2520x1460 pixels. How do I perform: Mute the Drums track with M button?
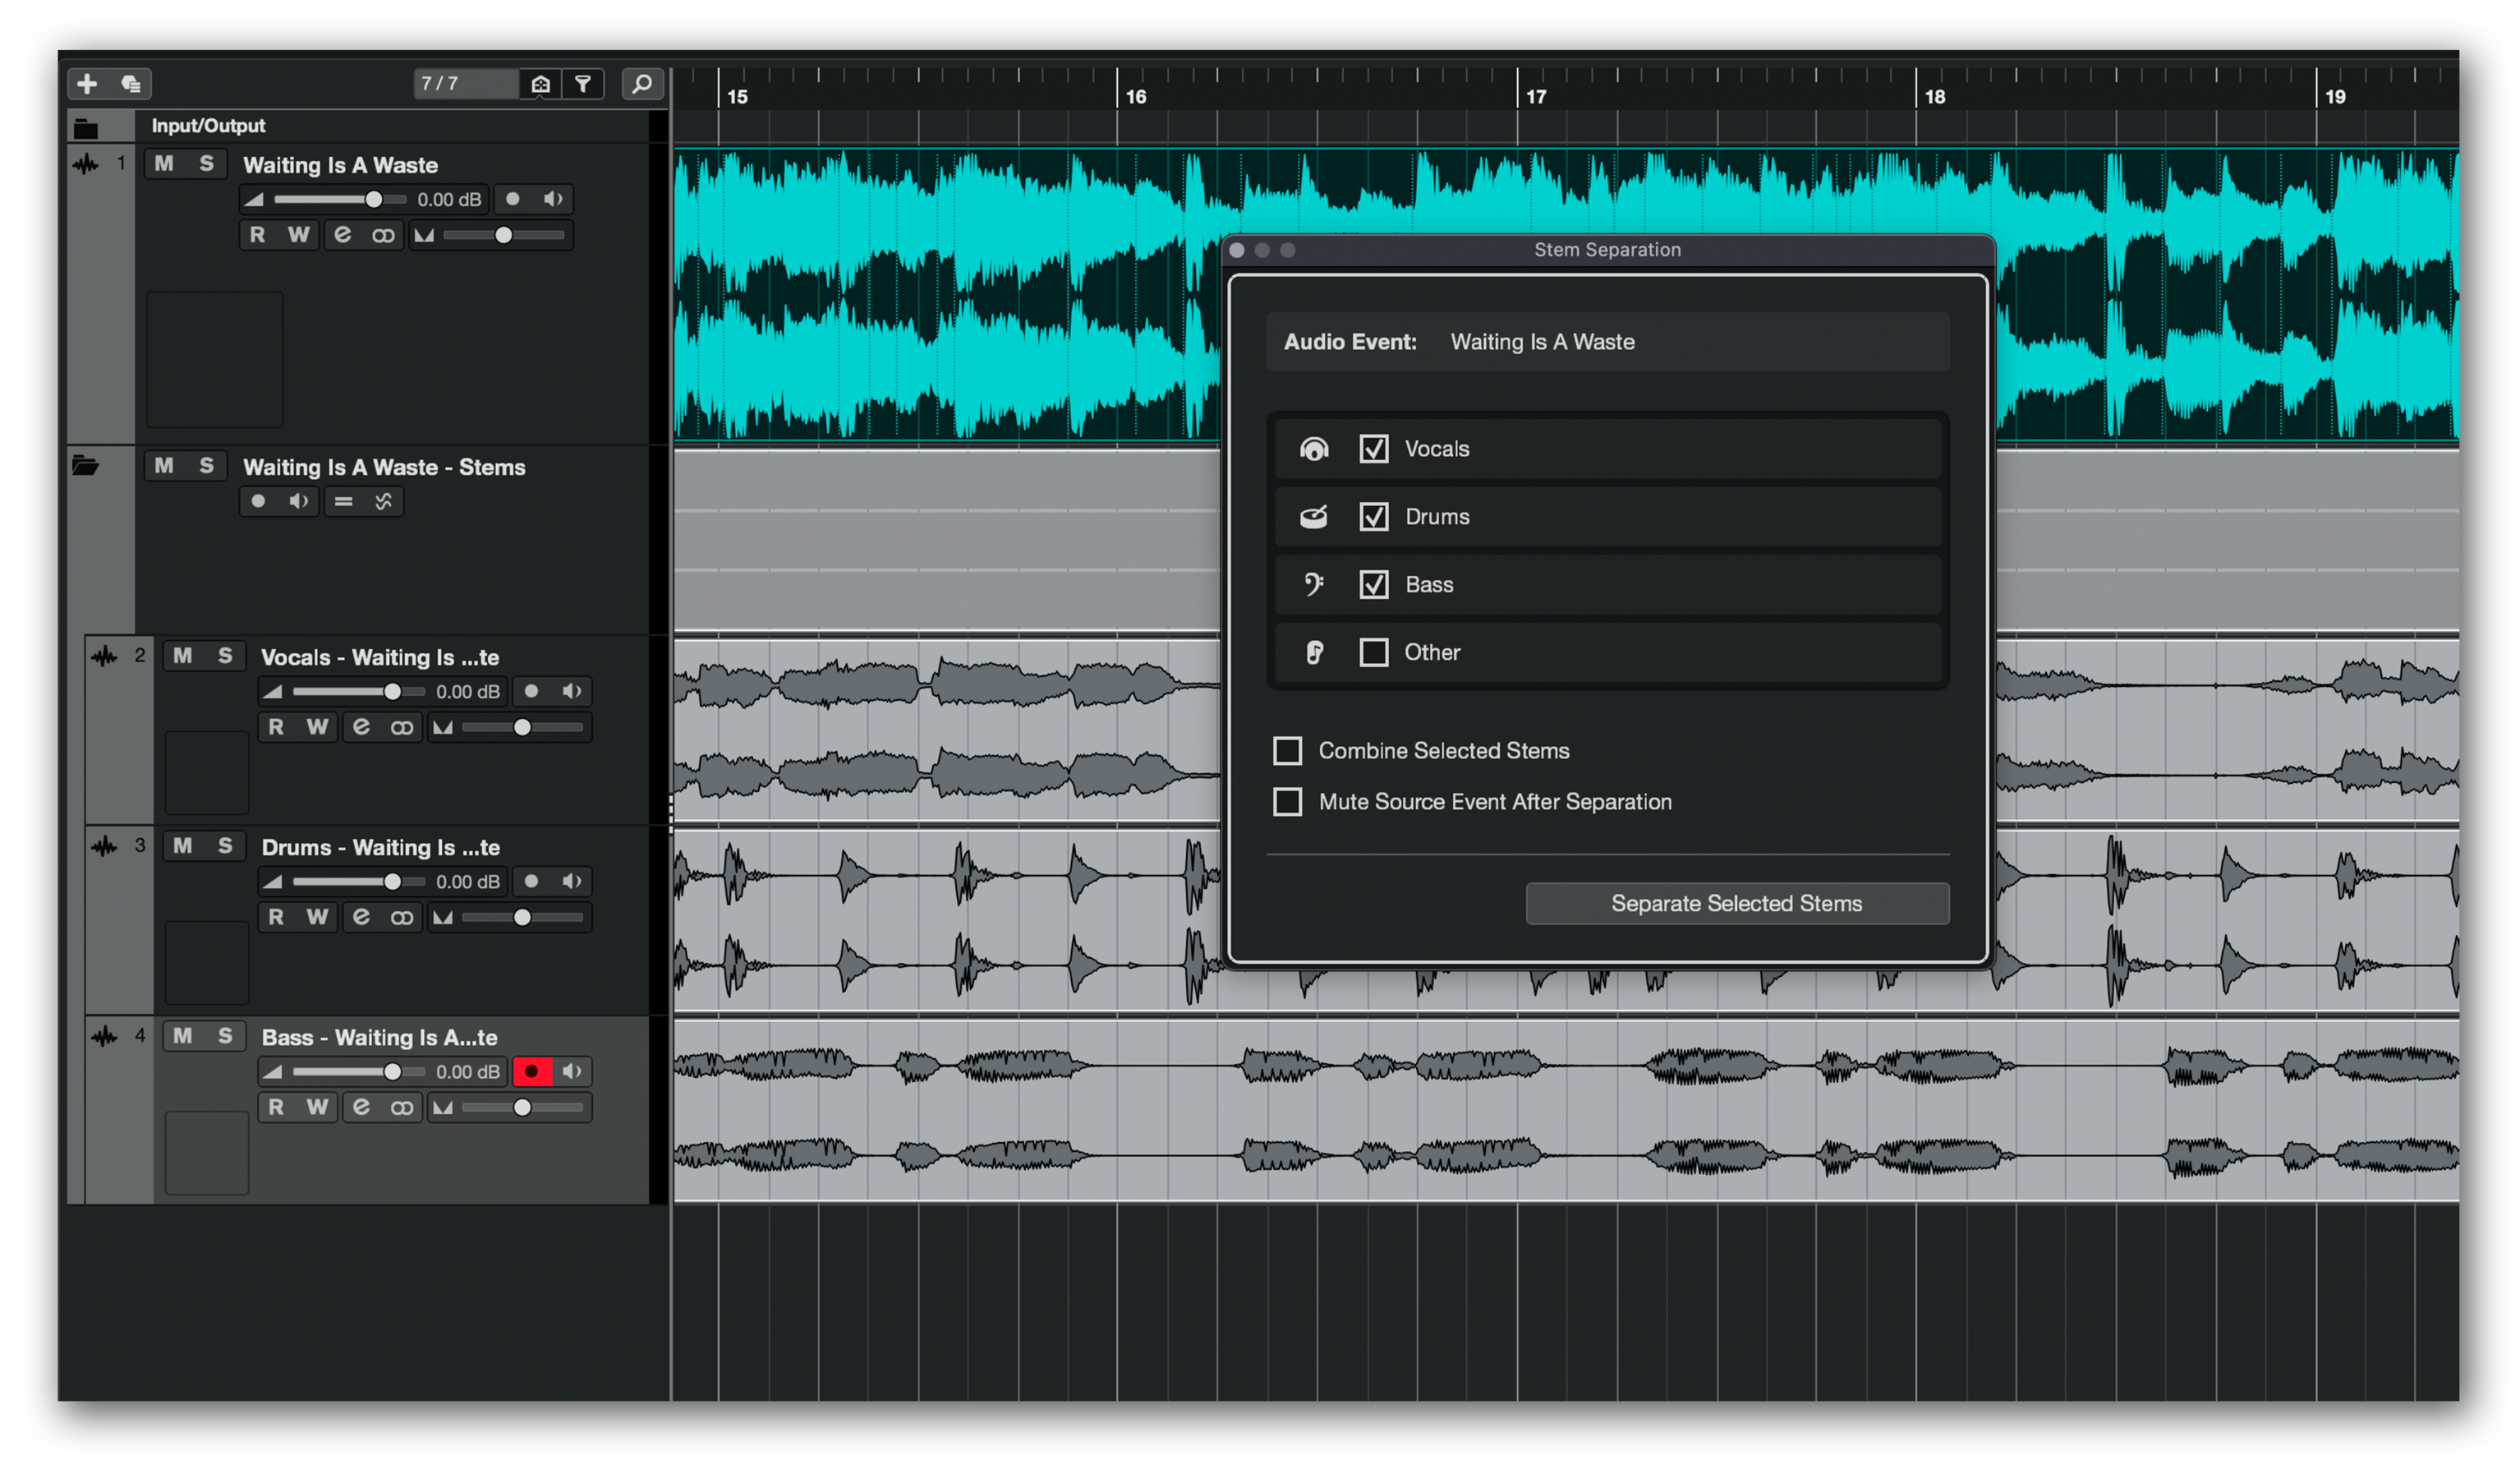click(183, 846)
